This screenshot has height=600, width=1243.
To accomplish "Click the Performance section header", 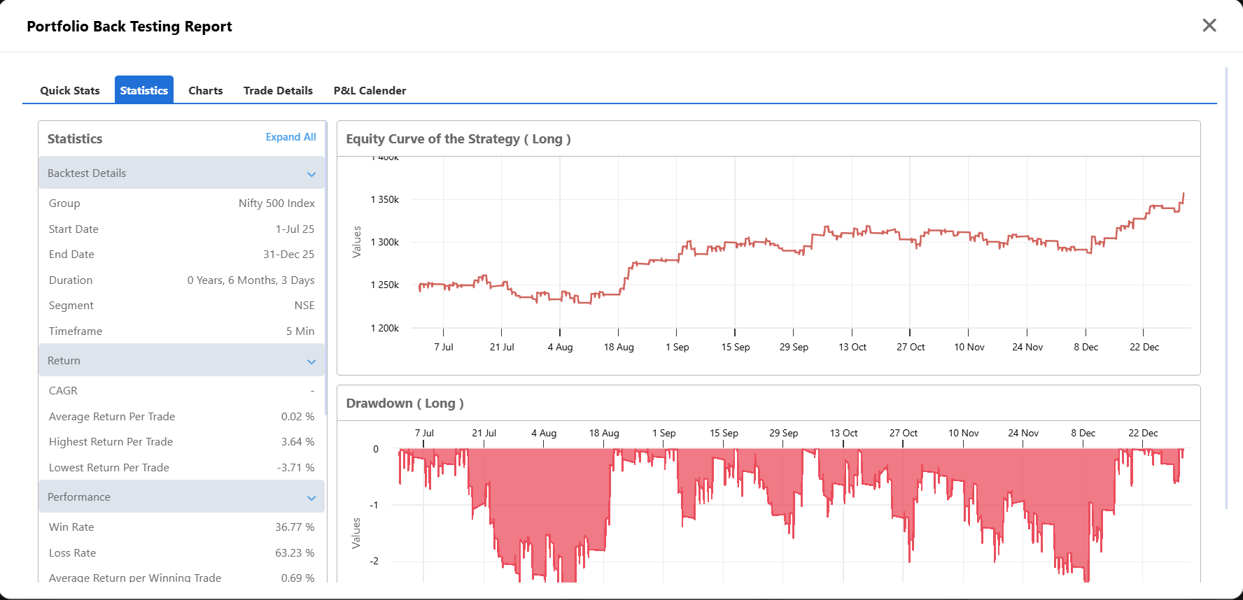I will (x=182, y=497).
